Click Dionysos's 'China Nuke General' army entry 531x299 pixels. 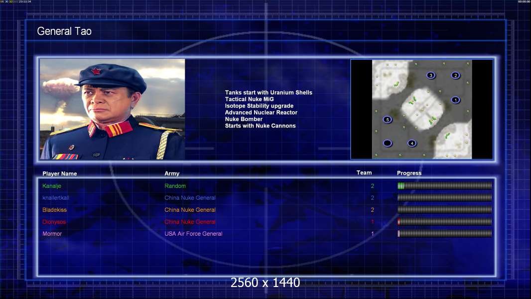[190, 222]
